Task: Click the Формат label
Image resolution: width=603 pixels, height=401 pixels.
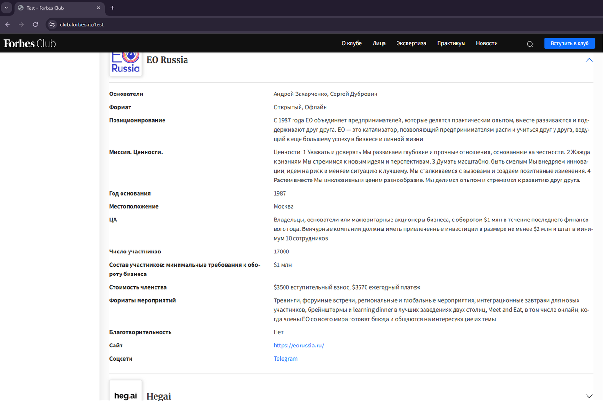Action: coord(120,107)
